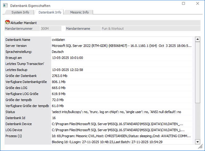Screen dimensions: 205x151
Task: Click the Mandantennummer field showing 300M
Action: (50, 28)
